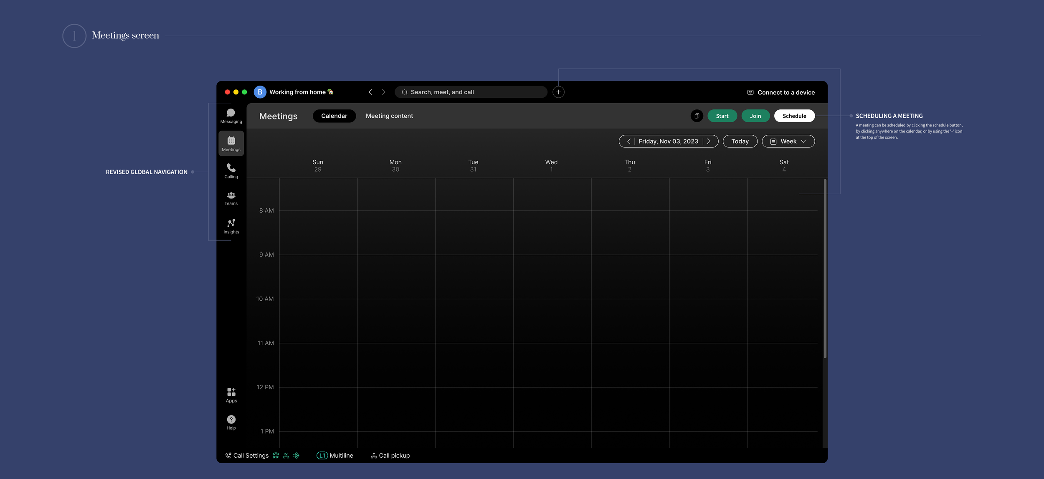Navigate back with the top left chevron

tap(370, 92)
